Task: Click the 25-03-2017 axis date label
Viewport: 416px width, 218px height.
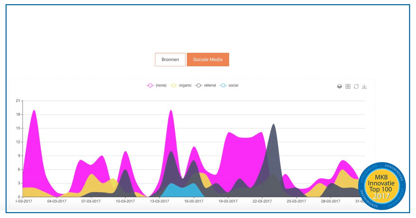Action: 296,201
